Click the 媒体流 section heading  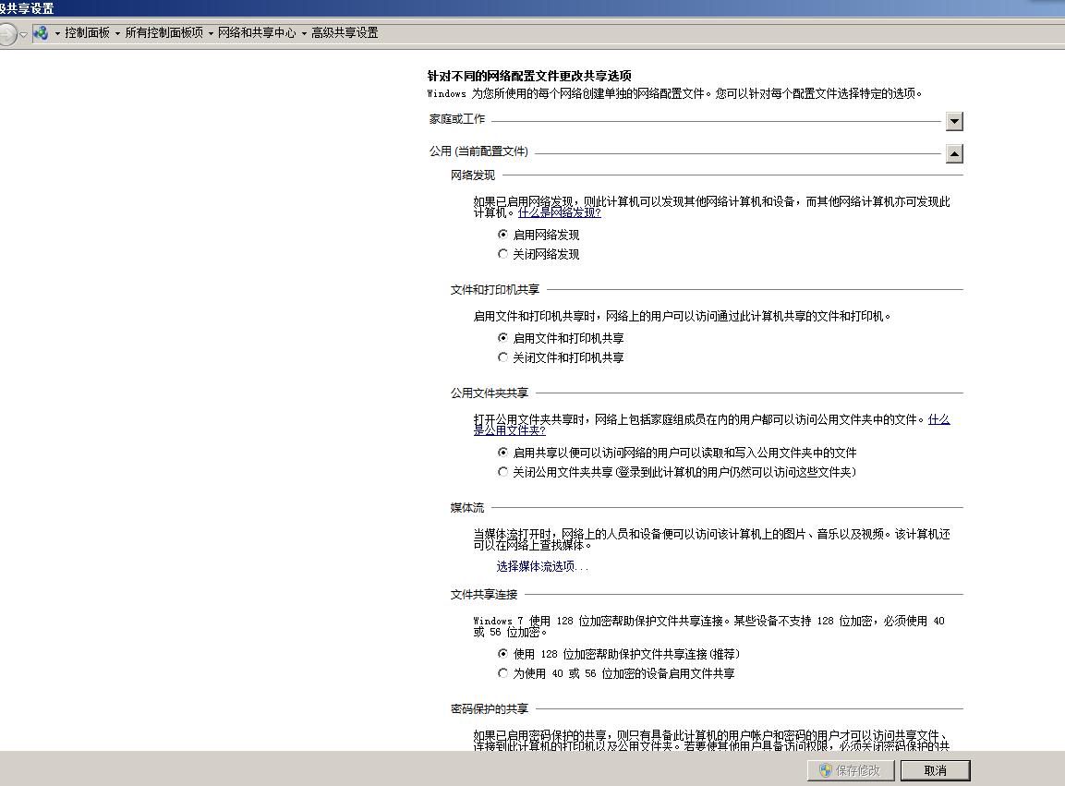[467, 507]
